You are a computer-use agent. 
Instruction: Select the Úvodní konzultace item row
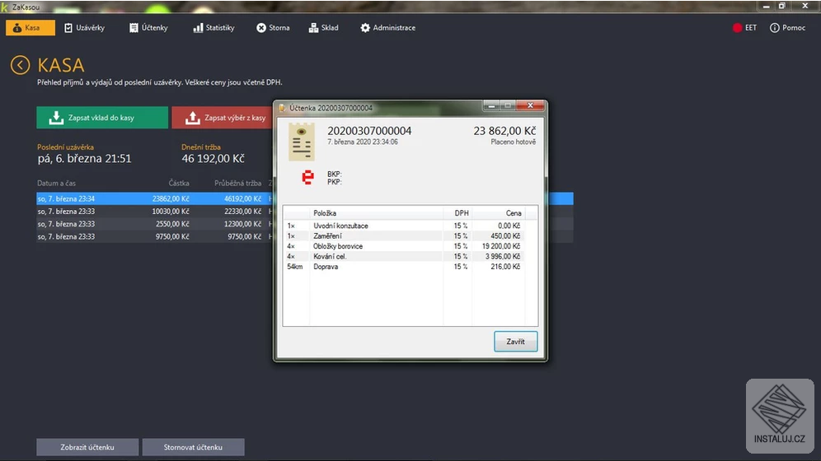click(404, 226)
